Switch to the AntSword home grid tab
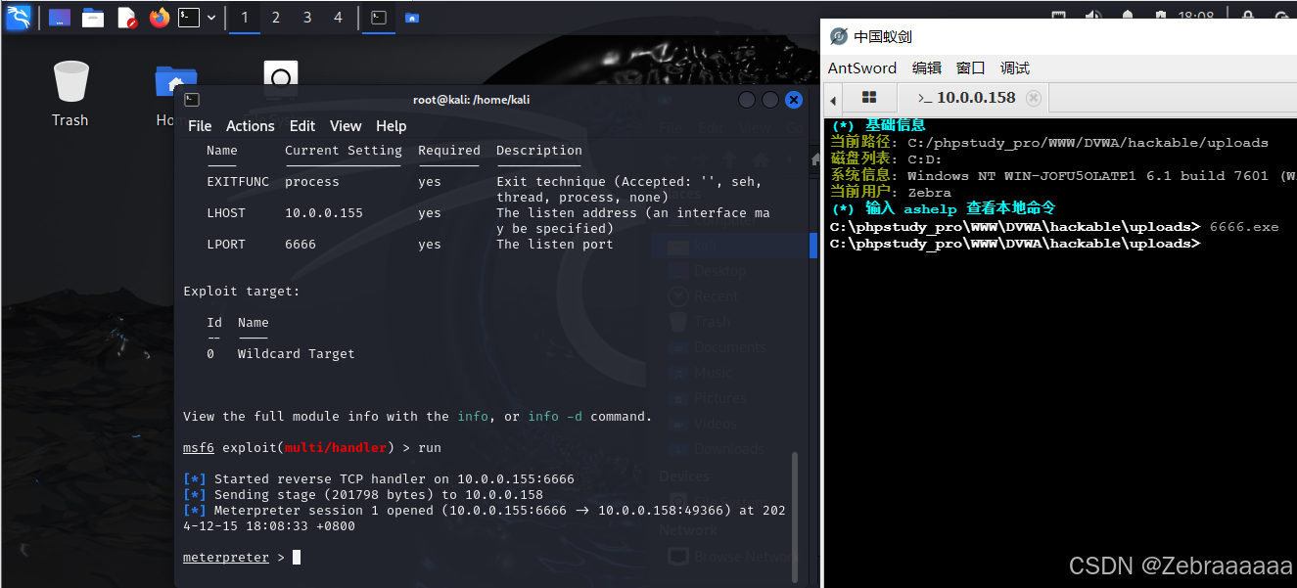The image size is (1297, 588). (869, 98)
